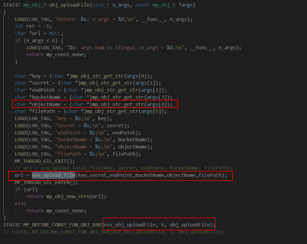Click the 'if (n_args < 6)' condition
307x244 pixels.
39,41
